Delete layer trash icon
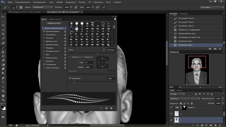Viewport: 226px width, 127px height. [x=220, y=126]
